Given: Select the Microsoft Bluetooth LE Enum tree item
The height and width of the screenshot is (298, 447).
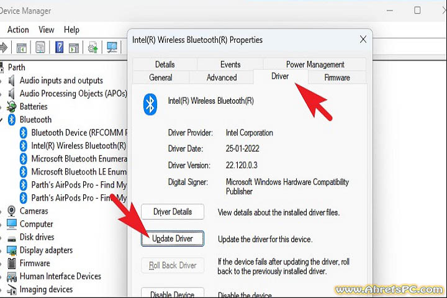Looking at the screenshot, I should (79, 172).
